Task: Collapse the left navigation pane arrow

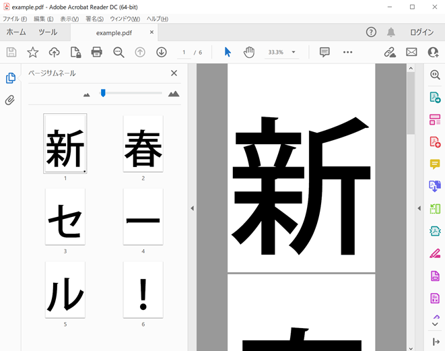Action: tap(192, 208)
